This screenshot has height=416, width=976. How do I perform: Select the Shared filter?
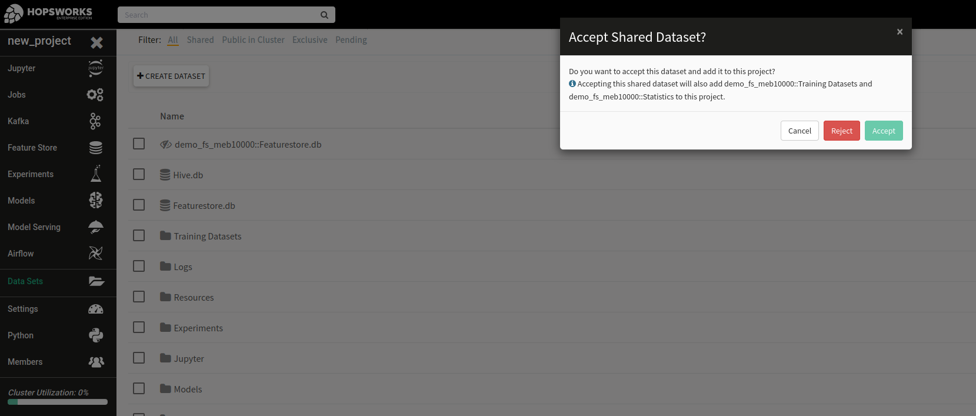coord(200,40)
